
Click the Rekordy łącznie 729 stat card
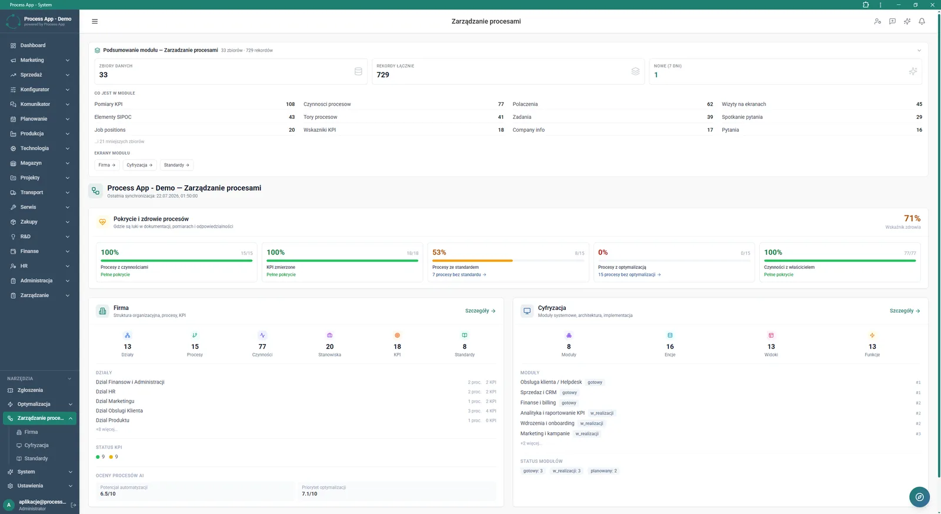click(x=508, y=71)
